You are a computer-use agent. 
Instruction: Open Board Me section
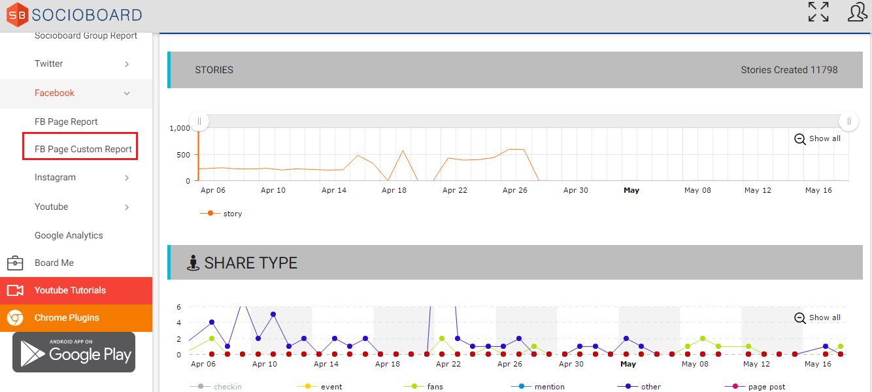click(x=54, y=263)
